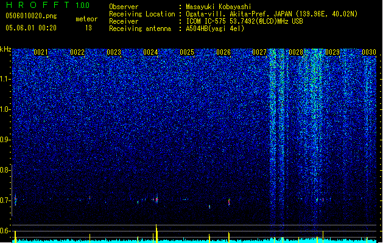Click the 0023 time marker
This screenshot has height=243, width=383.
(114, 52)
